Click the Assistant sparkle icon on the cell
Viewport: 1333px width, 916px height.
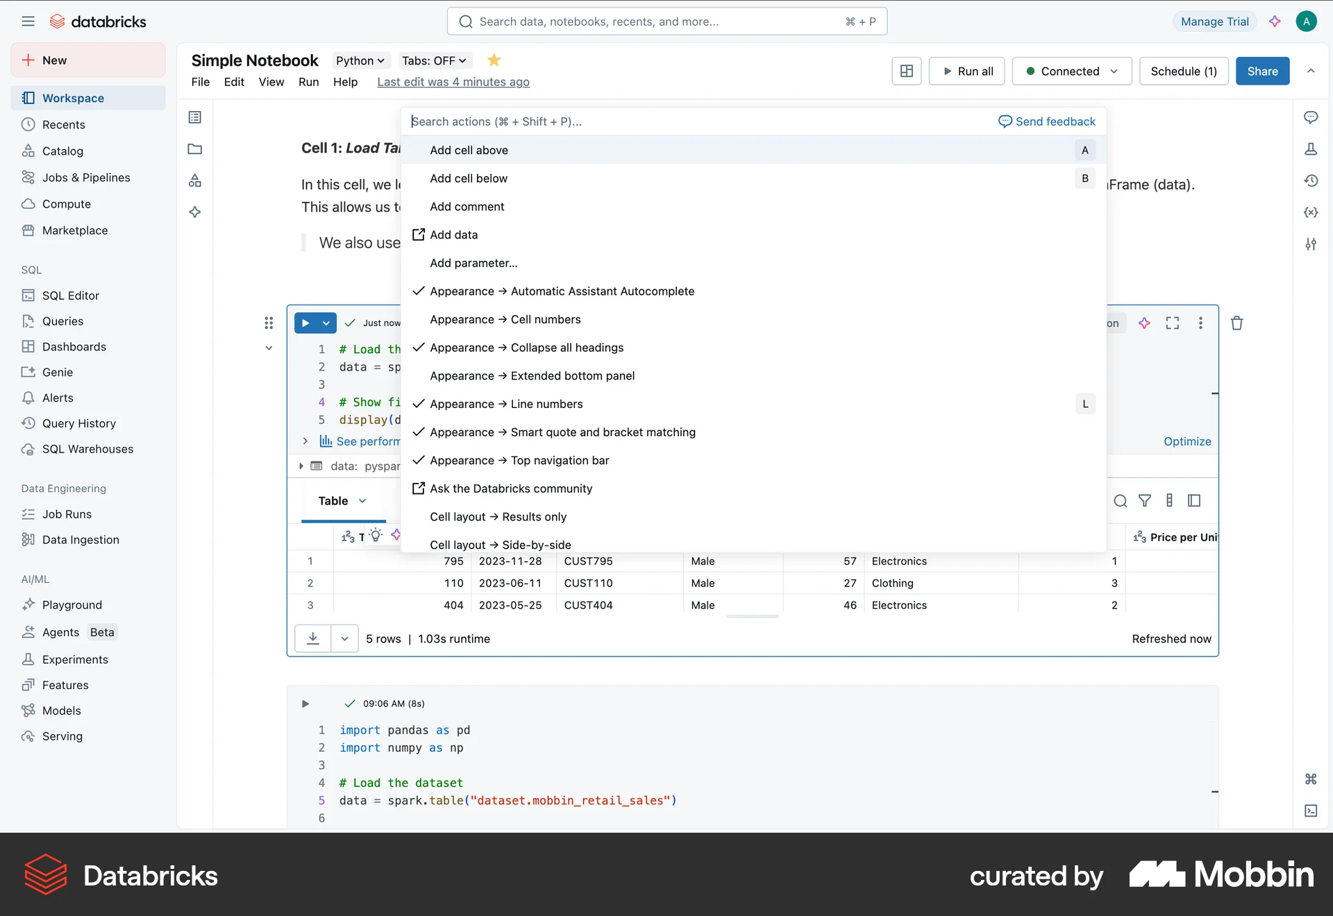point(1144,323)
